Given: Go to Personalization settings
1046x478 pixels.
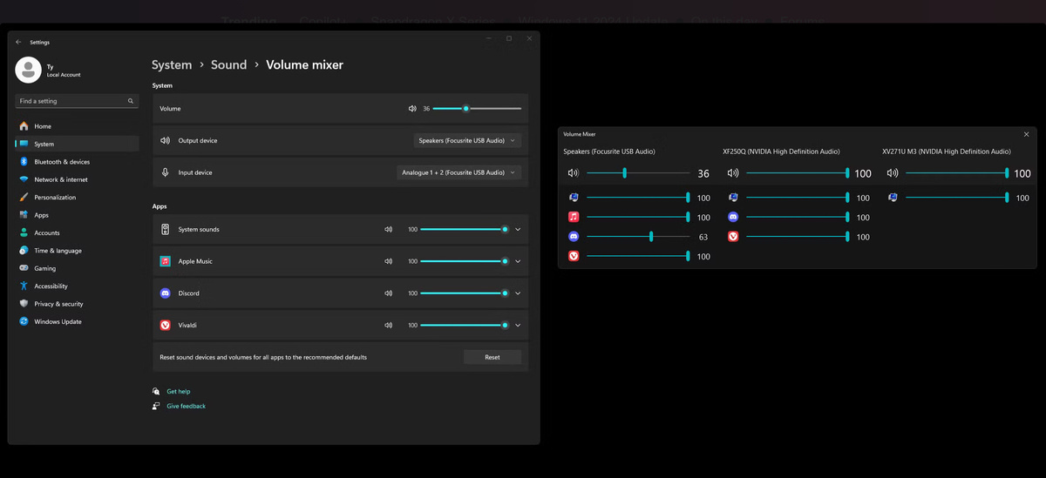Looking at the screenshot, I should click(x=77, y=198).
